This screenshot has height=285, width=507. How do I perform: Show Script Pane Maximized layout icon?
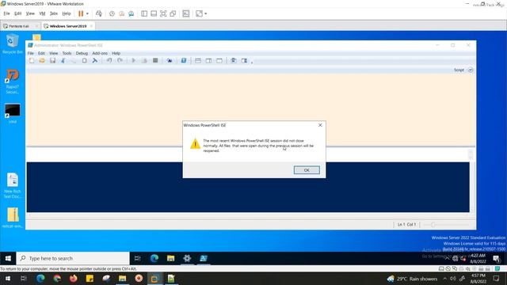(x=219, y=60)
